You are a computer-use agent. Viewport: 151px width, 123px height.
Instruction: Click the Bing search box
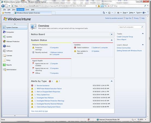click(129, 6)
